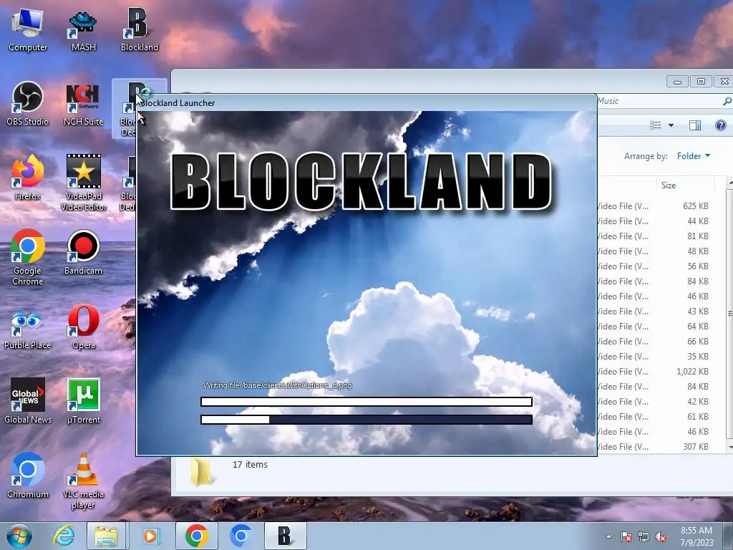Open Chromium from the taskbar
Screen dimensions: 733x550
click(241, 536)
